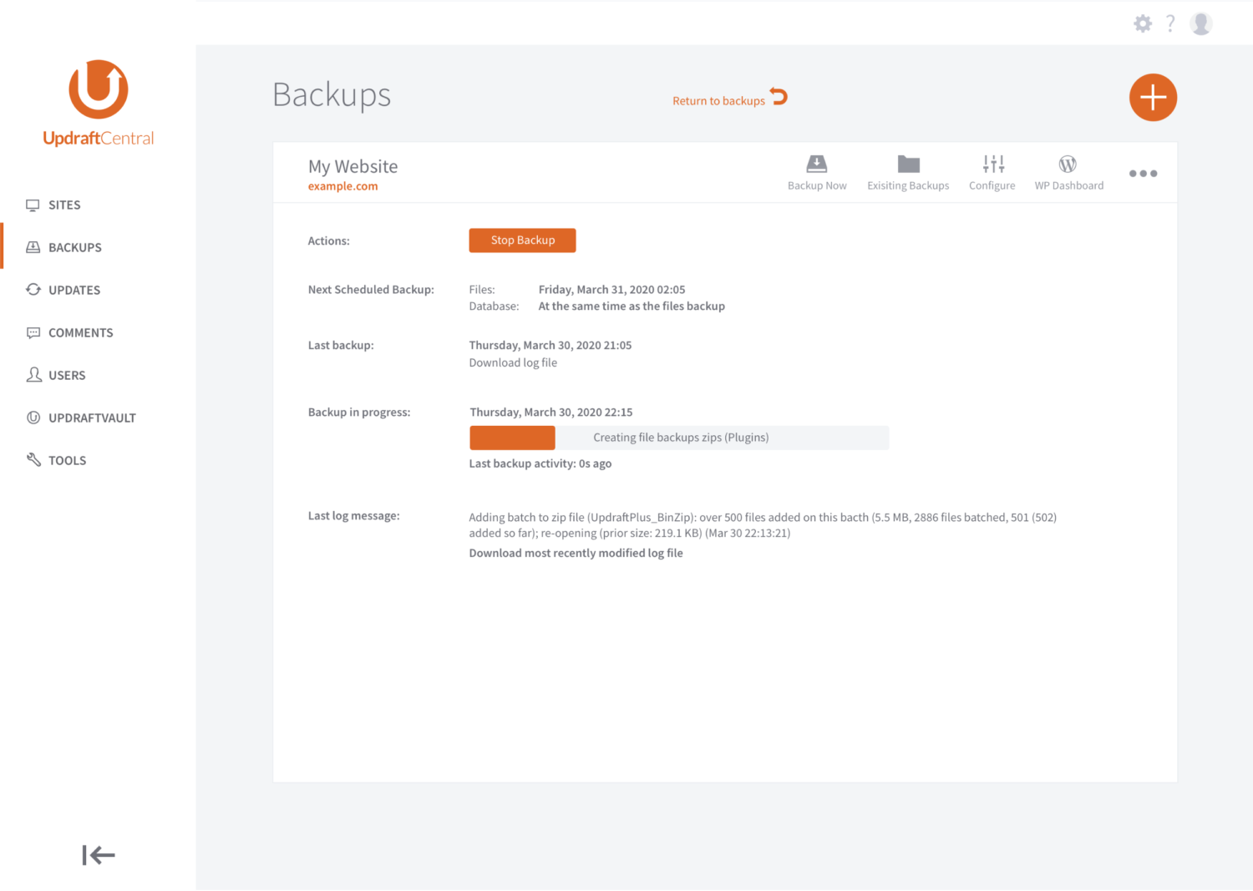Click the Tools wrench icon
This screenshot has width=1253, height=891.
[x=33, y=460]
